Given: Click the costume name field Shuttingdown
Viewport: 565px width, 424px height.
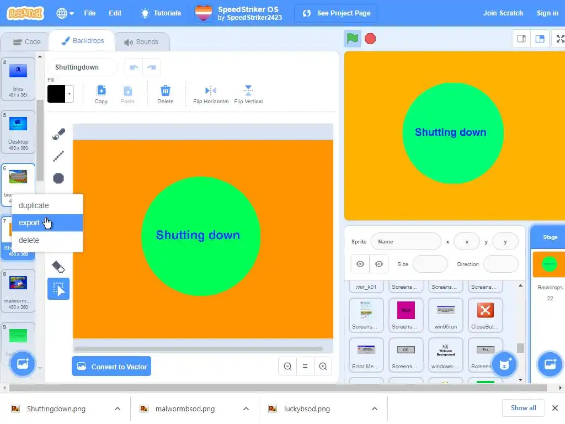Looking at the screenshot, I should (82, 67).
